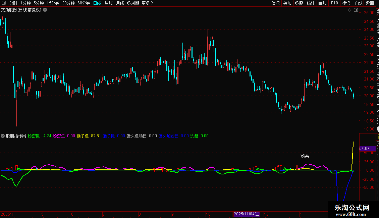Expand the 更多 periods menu
This screenshot has height=218, width=379.
pyautogui.click(x=148, y=3)
